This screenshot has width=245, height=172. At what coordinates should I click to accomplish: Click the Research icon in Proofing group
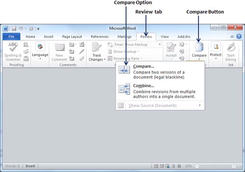point(26,45)
